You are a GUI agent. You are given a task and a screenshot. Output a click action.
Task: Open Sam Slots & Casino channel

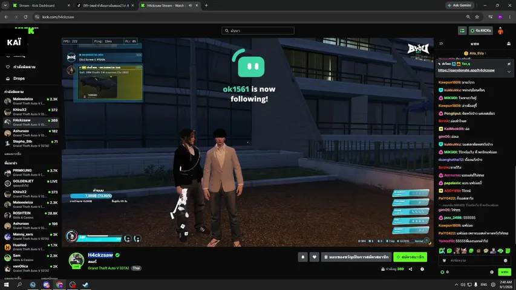31,257
